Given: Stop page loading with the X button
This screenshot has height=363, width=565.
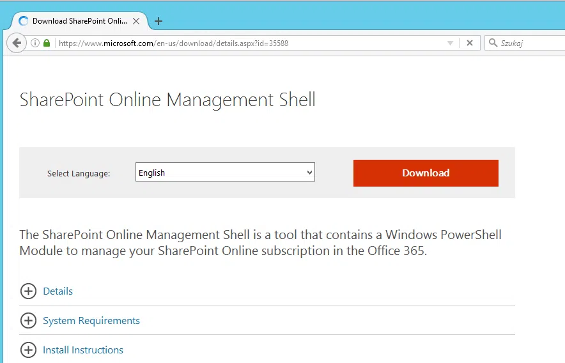Looking at the screenshot, I should [x=469, y=43].
